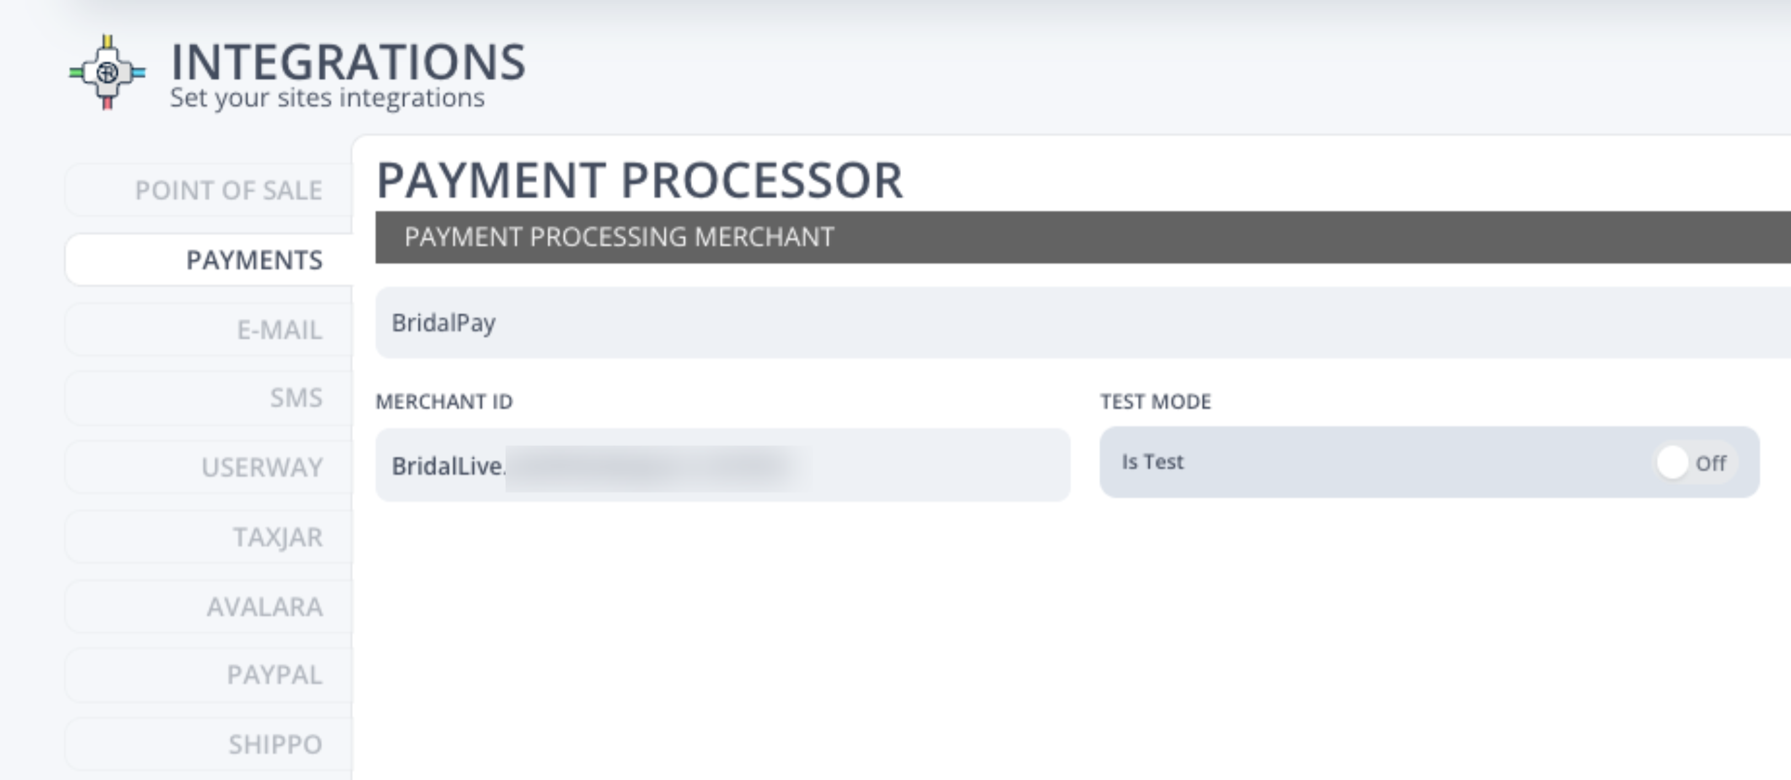Click the Set your sites integrations subtitle
The image size is (1791, 780).
tap(325, 97)
